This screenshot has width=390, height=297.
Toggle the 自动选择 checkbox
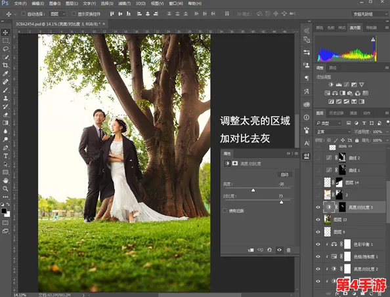[23, 14]
